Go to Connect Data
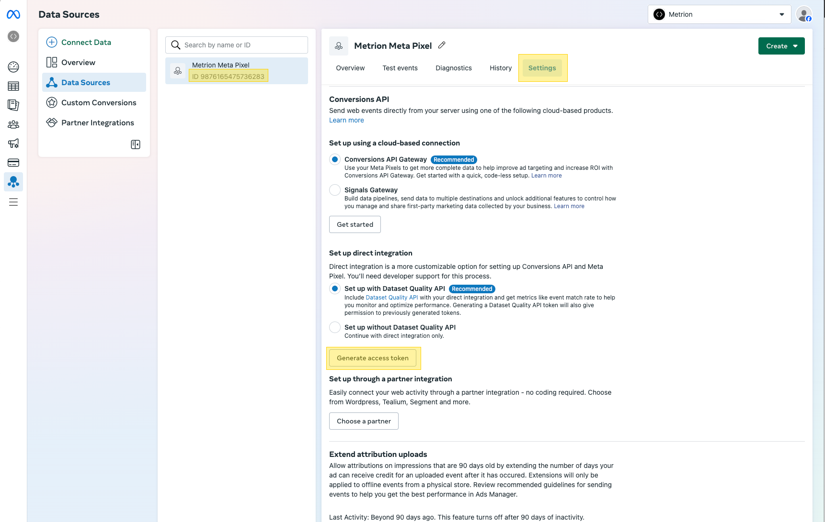This screenshot has width=825, height=522. click(86, 42)
